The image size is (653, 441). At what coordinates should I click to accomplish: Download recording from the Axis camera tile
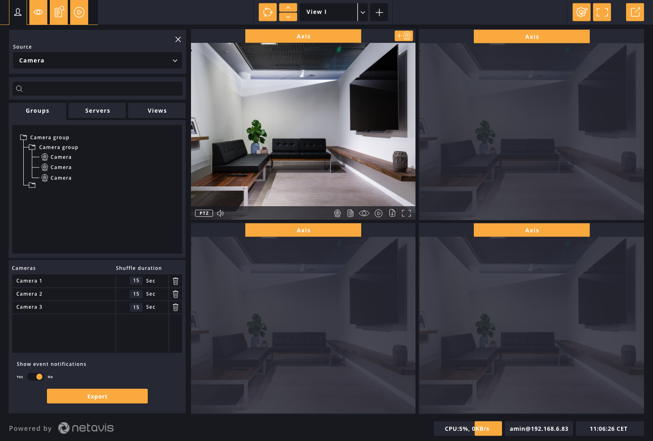tap(392, 213)
